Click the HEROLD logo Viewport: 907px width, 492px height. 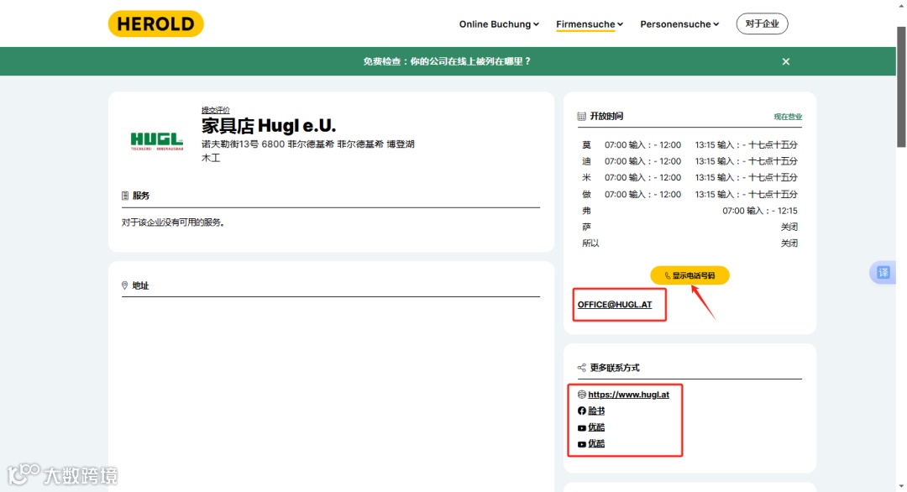tap(155, 24)
